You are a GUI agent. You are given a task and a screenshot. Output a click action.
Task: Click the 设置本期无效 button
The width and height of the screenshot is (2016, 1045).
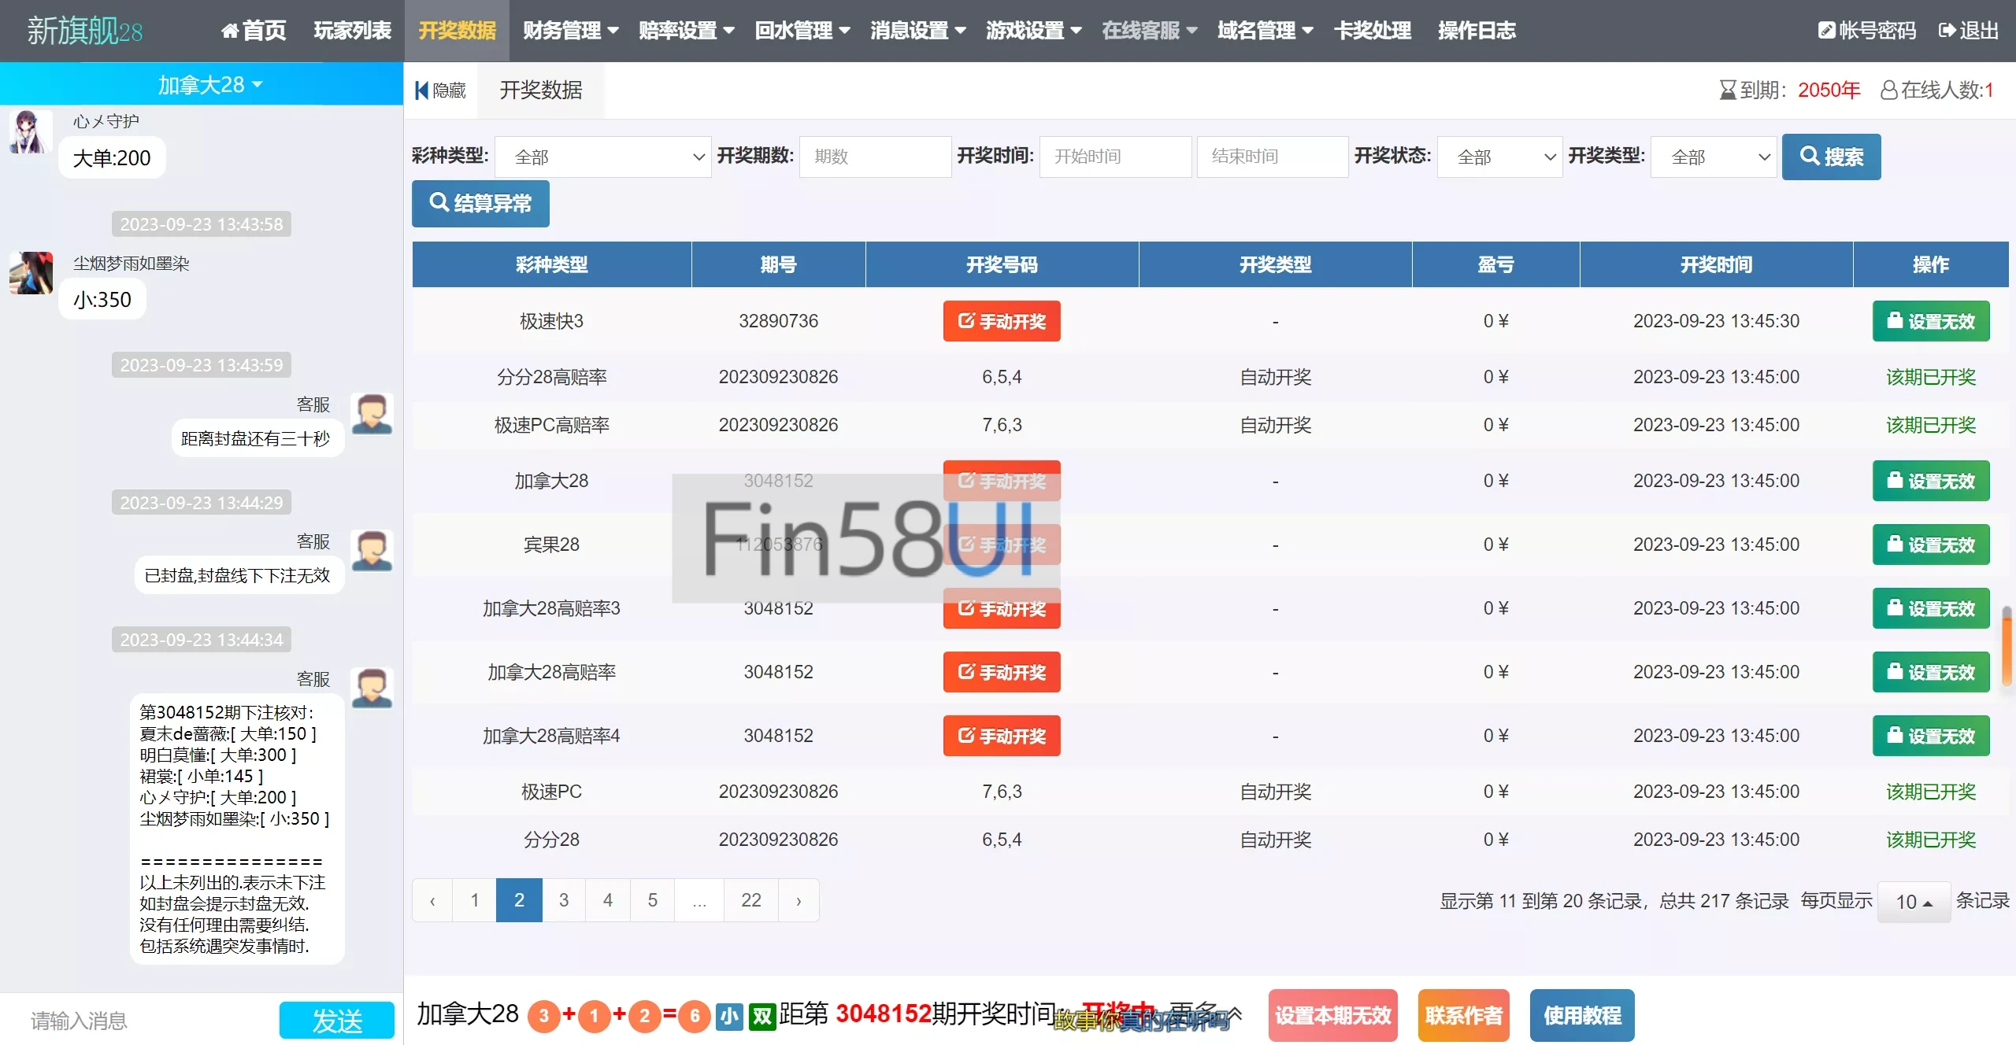pos(1332,1016)
